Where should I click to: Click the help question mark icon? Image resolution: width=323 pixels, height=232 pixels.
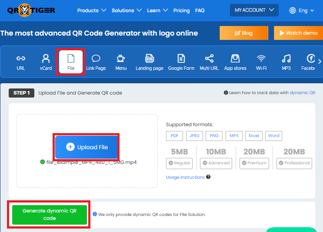point(208,177)
